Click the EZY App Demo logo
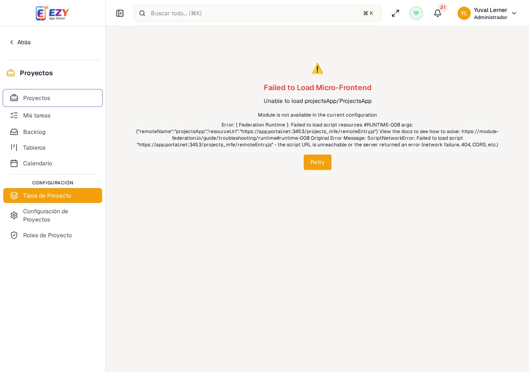 52,13
